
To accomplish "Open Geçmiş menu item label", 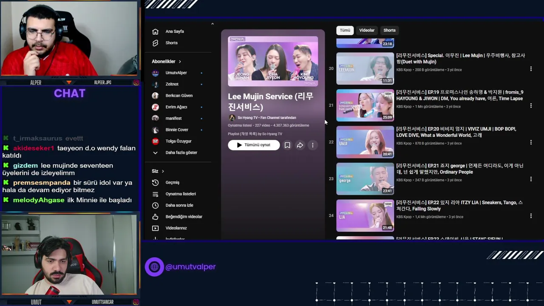I will click(x=173, y=182).
